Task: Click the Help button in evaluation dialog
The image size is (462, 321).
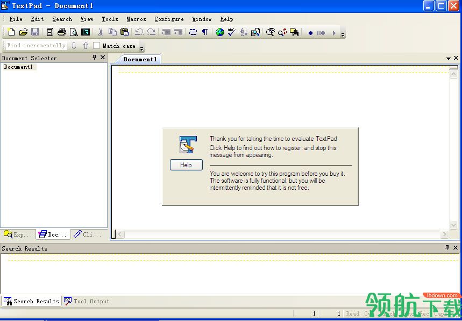Action: coord(186,165)
